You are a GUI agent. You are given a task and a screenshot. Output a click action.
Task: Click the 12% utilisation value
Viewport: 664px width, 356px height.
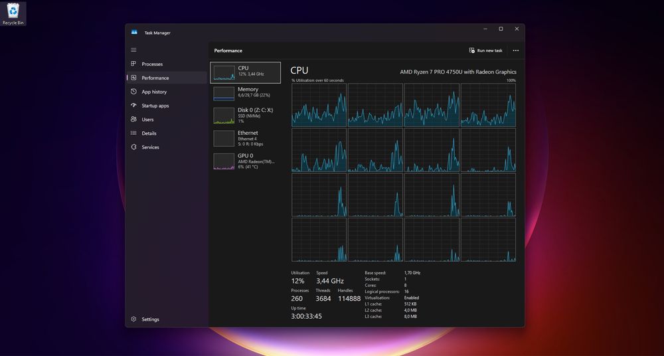pos(297,281)
